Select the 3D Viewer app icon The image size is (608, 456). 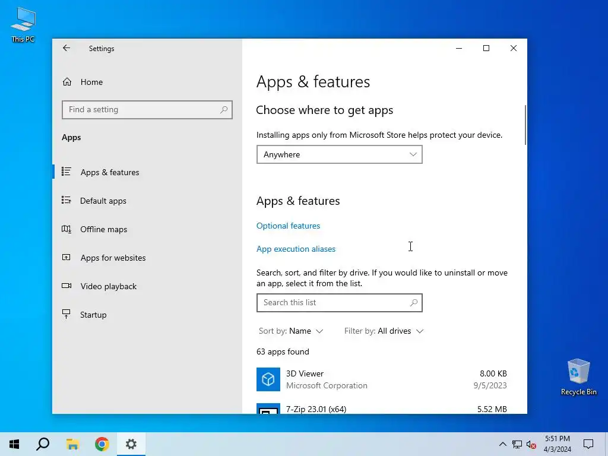268,379
